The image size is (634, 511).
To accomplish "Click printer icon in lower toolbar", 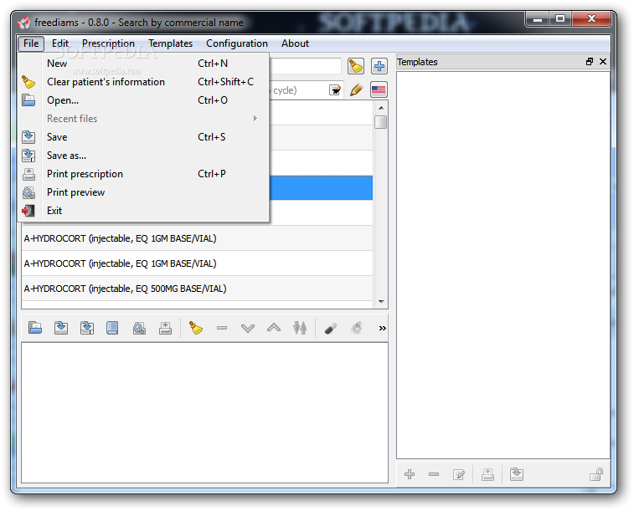I will click(x=165, y=328).
